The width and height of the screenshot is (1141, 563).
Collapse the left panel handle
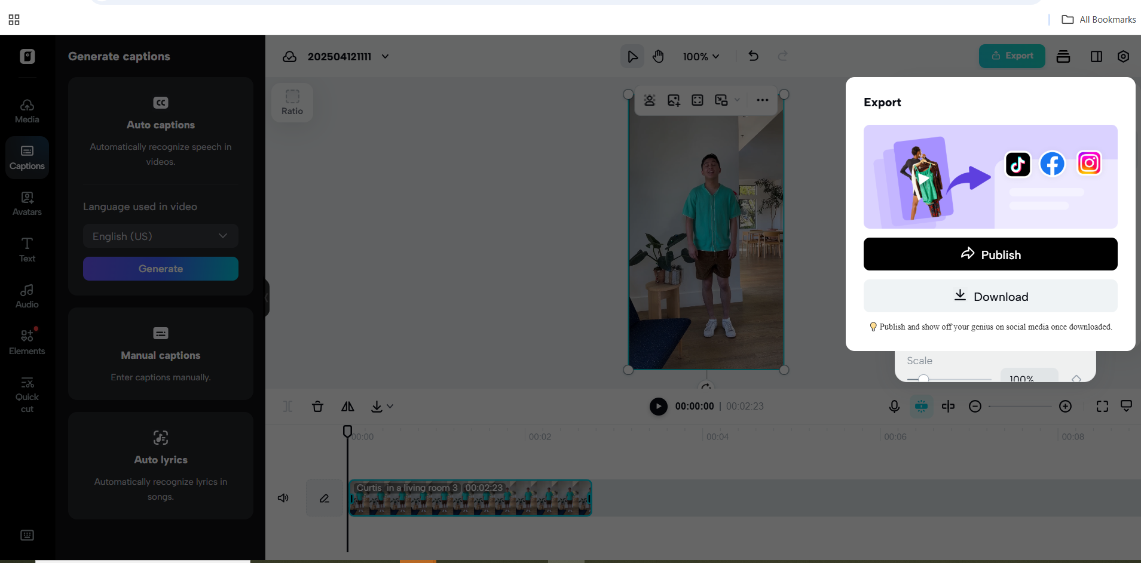pos(267,297)
